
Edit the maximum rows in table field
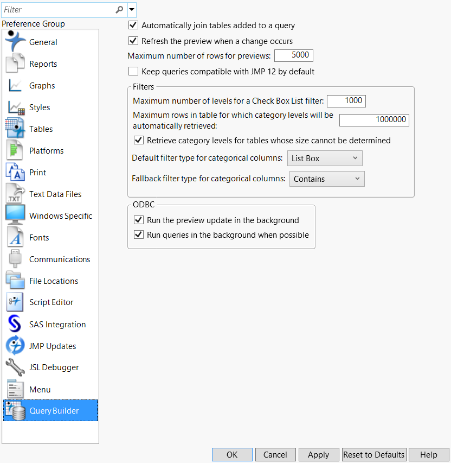click(x=374, y=120)
